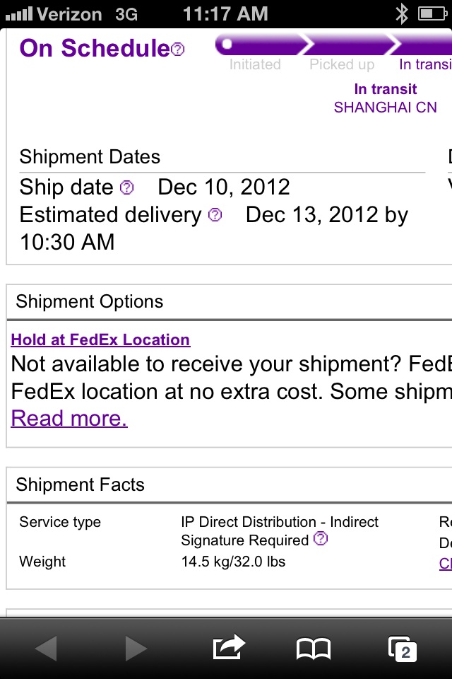Screen dimensions: 452x679
Task: Tap the Estimated delivery question mark icon
Action: (215, 214)
